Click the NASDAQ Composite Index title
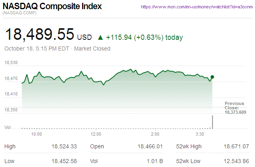Image resolution: width=255 pixels, height=167 pixels. click(x=52, y=7)
